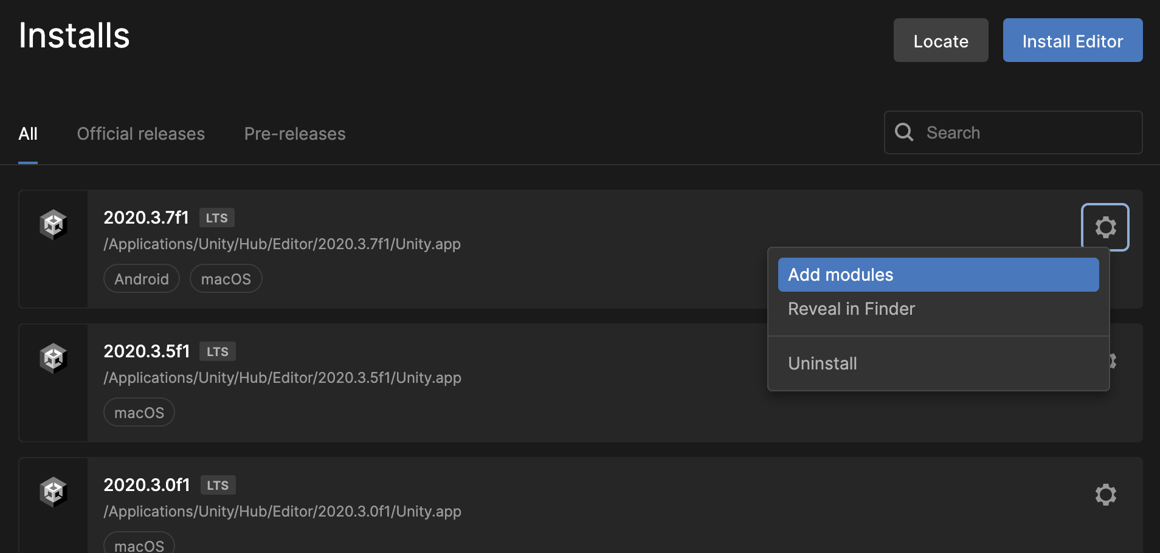Click the Android module tag on 2020.3.7f1
This screenshot has height=553, width=1160.
click(x=142, y=279)
